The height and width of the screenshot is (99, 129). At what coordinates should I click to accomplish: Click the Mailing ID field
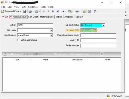pyautogui.click(x=98, y=40)
